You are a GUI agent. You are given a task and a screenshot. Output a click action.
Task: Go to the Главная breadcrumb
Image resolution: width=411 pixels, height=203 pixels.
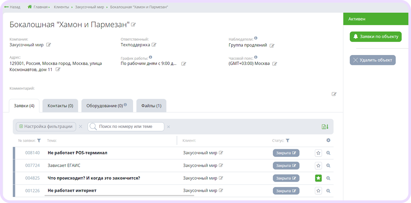point(41,7)
